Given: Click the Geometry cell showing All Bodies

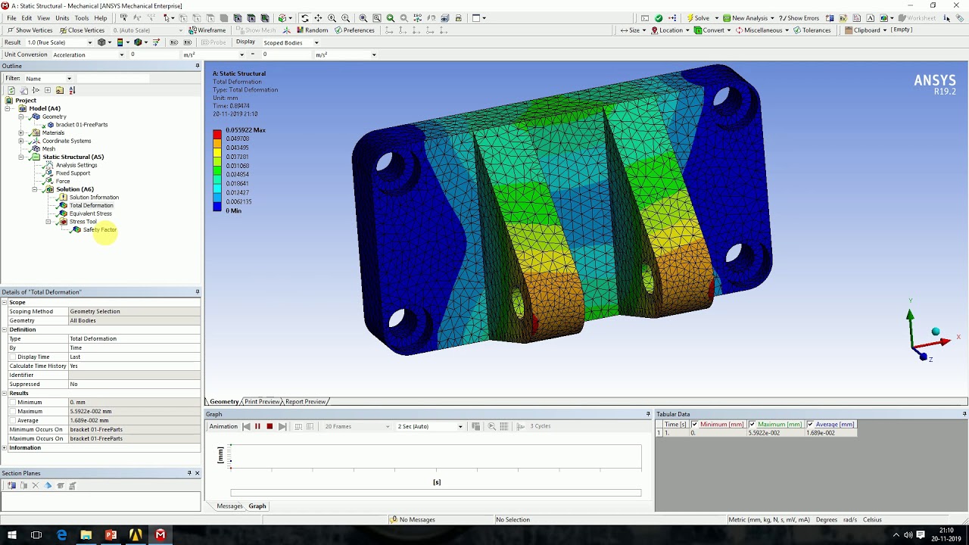Looking at the screenshot, I should point(134,320).
